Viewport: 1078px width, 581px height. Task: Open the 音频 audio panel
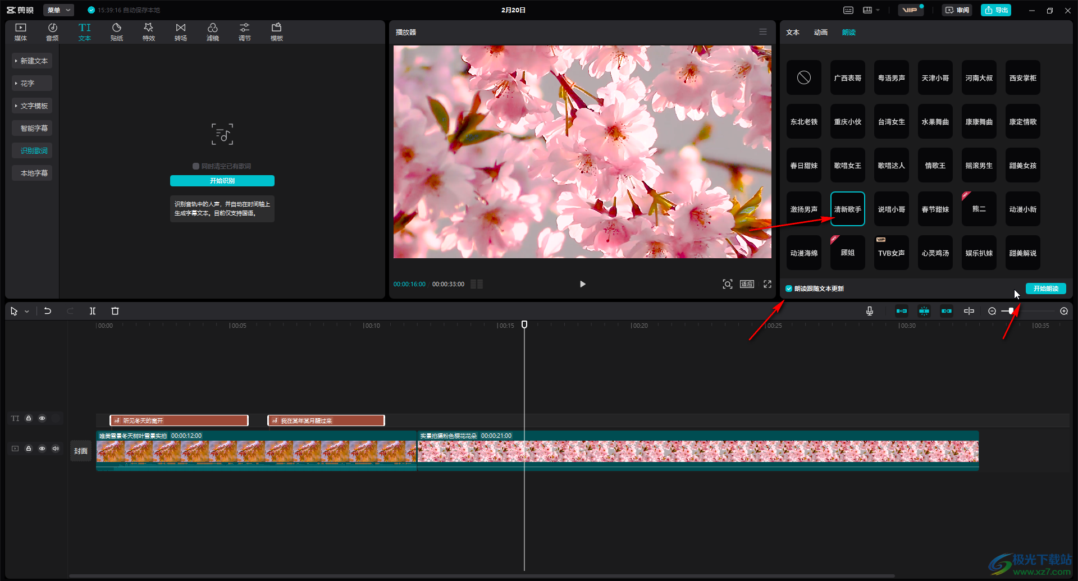(52, 32)
